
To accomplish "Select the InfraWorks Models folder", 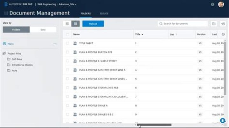I will [x=22, y=65].
